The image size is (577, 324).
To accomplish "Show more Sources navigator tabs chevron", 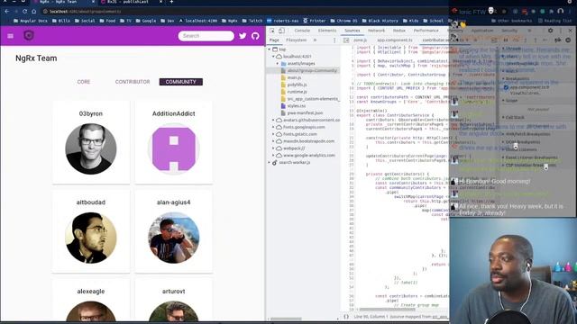I will point(315,40).
